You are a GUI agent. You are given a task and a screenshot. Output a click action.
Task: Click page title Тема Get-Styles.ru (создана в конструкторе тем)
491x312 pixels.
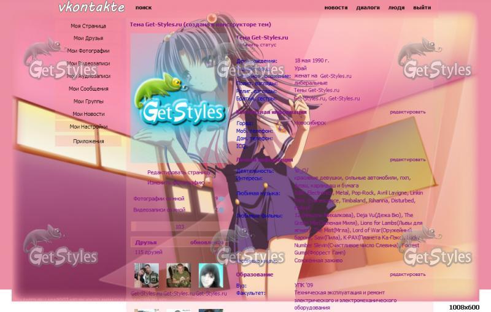[201, 25]
